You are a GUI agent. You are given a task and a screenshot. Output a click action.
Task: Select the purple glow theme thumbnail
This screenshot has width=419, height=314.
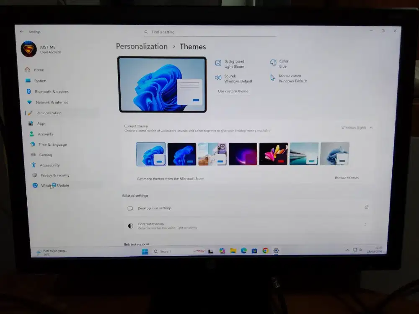click(x=243, y=154)
